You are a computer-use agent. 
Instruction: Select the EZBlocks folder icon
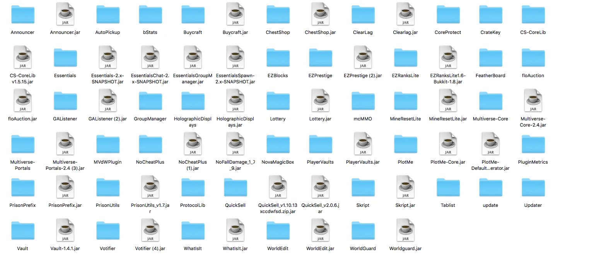[278, 58]
